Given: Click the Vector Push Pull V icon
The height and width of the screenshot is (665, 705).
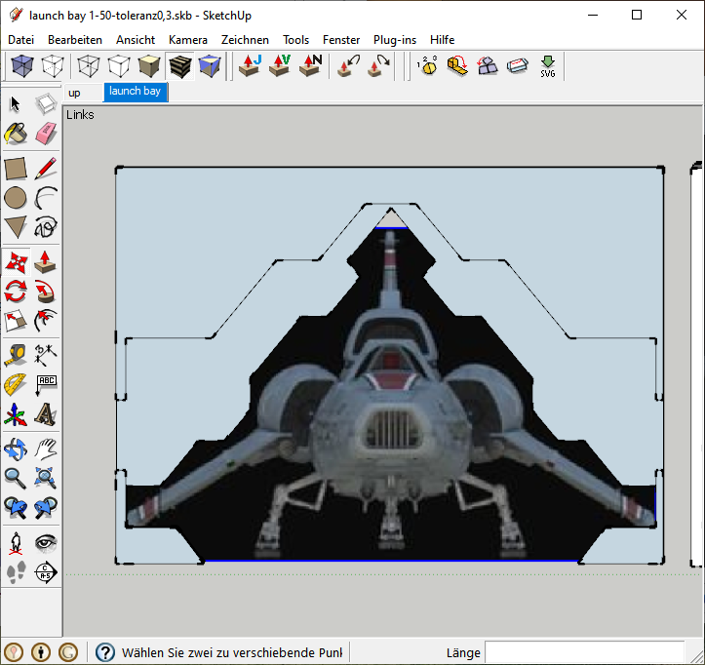Looking at the screenshot, I should (x=280, y=66).
